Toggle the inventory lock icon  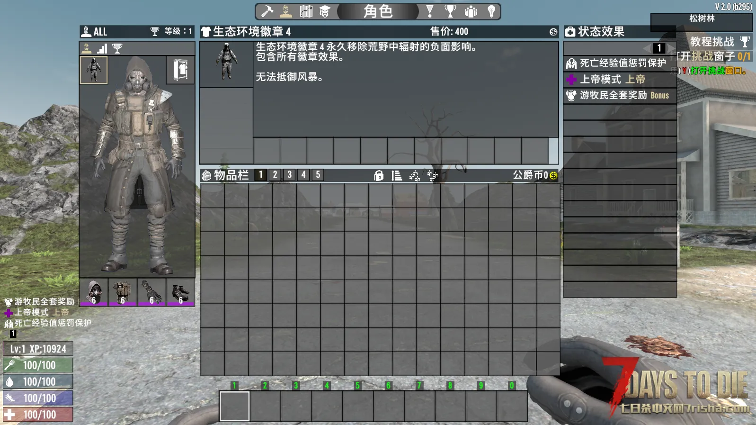click(379, 176)
